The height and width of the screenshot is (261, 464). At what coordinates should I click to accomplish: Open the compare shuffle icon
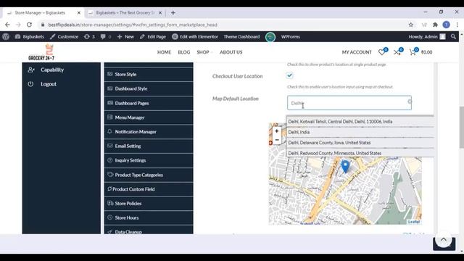click(x=398, y=51)
